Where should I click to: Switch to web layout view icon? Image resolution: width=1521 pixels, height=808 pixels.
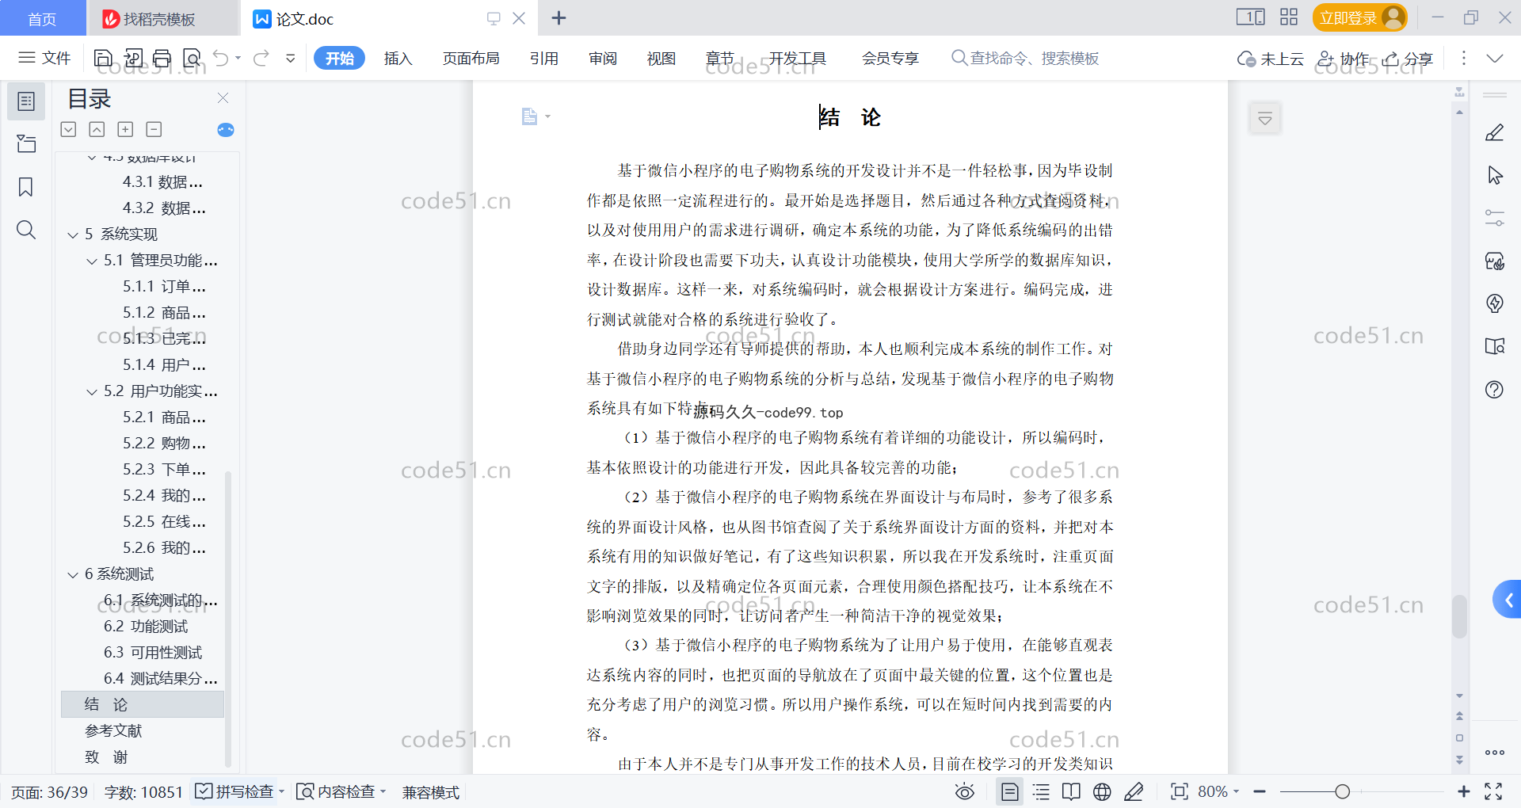tap(1102, 791)
